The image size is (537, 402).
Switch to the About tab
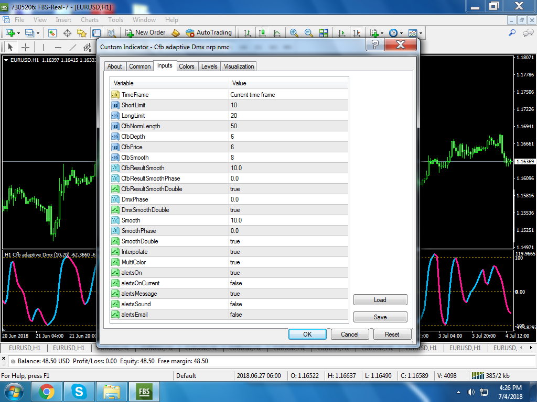tap(115, 66)
